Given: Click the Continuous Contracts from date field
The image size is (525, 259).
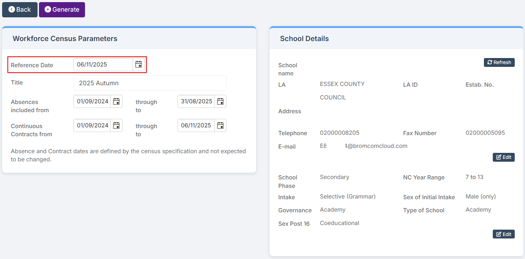Looking at the screenshot, I should pyautogui.click(x=92, y=126).
